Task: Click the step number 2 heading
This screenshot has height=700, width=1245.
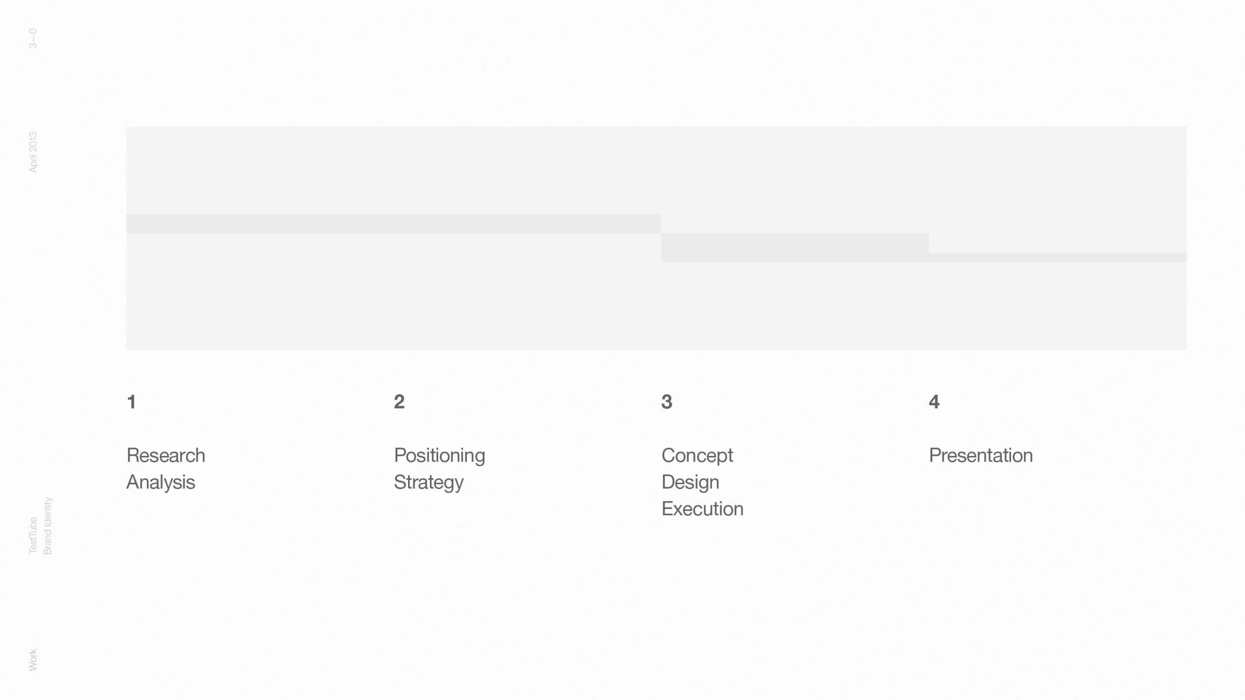Action: pyautogui.click(x=399, y=402)
